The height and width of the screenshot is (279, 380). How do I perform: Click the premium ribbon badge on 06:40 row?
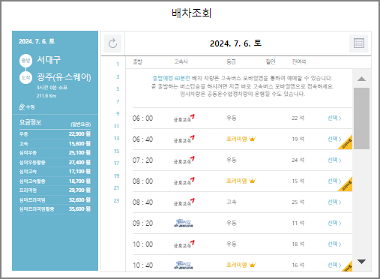[x=346, y=143]
